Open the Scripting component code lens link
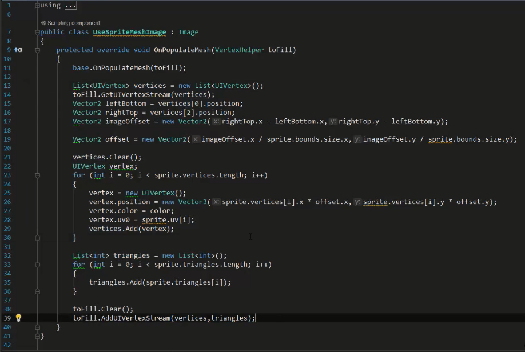This screenshot has height=352, width=525. [74, 23]
